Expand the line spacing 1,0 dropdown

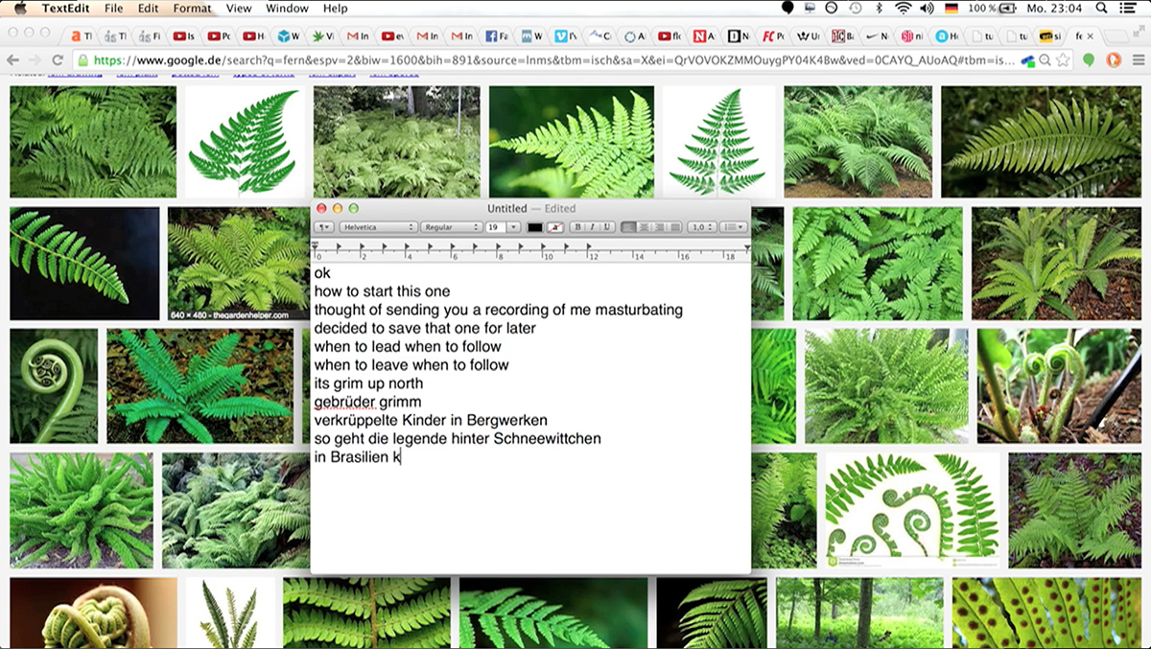point(702,227)
